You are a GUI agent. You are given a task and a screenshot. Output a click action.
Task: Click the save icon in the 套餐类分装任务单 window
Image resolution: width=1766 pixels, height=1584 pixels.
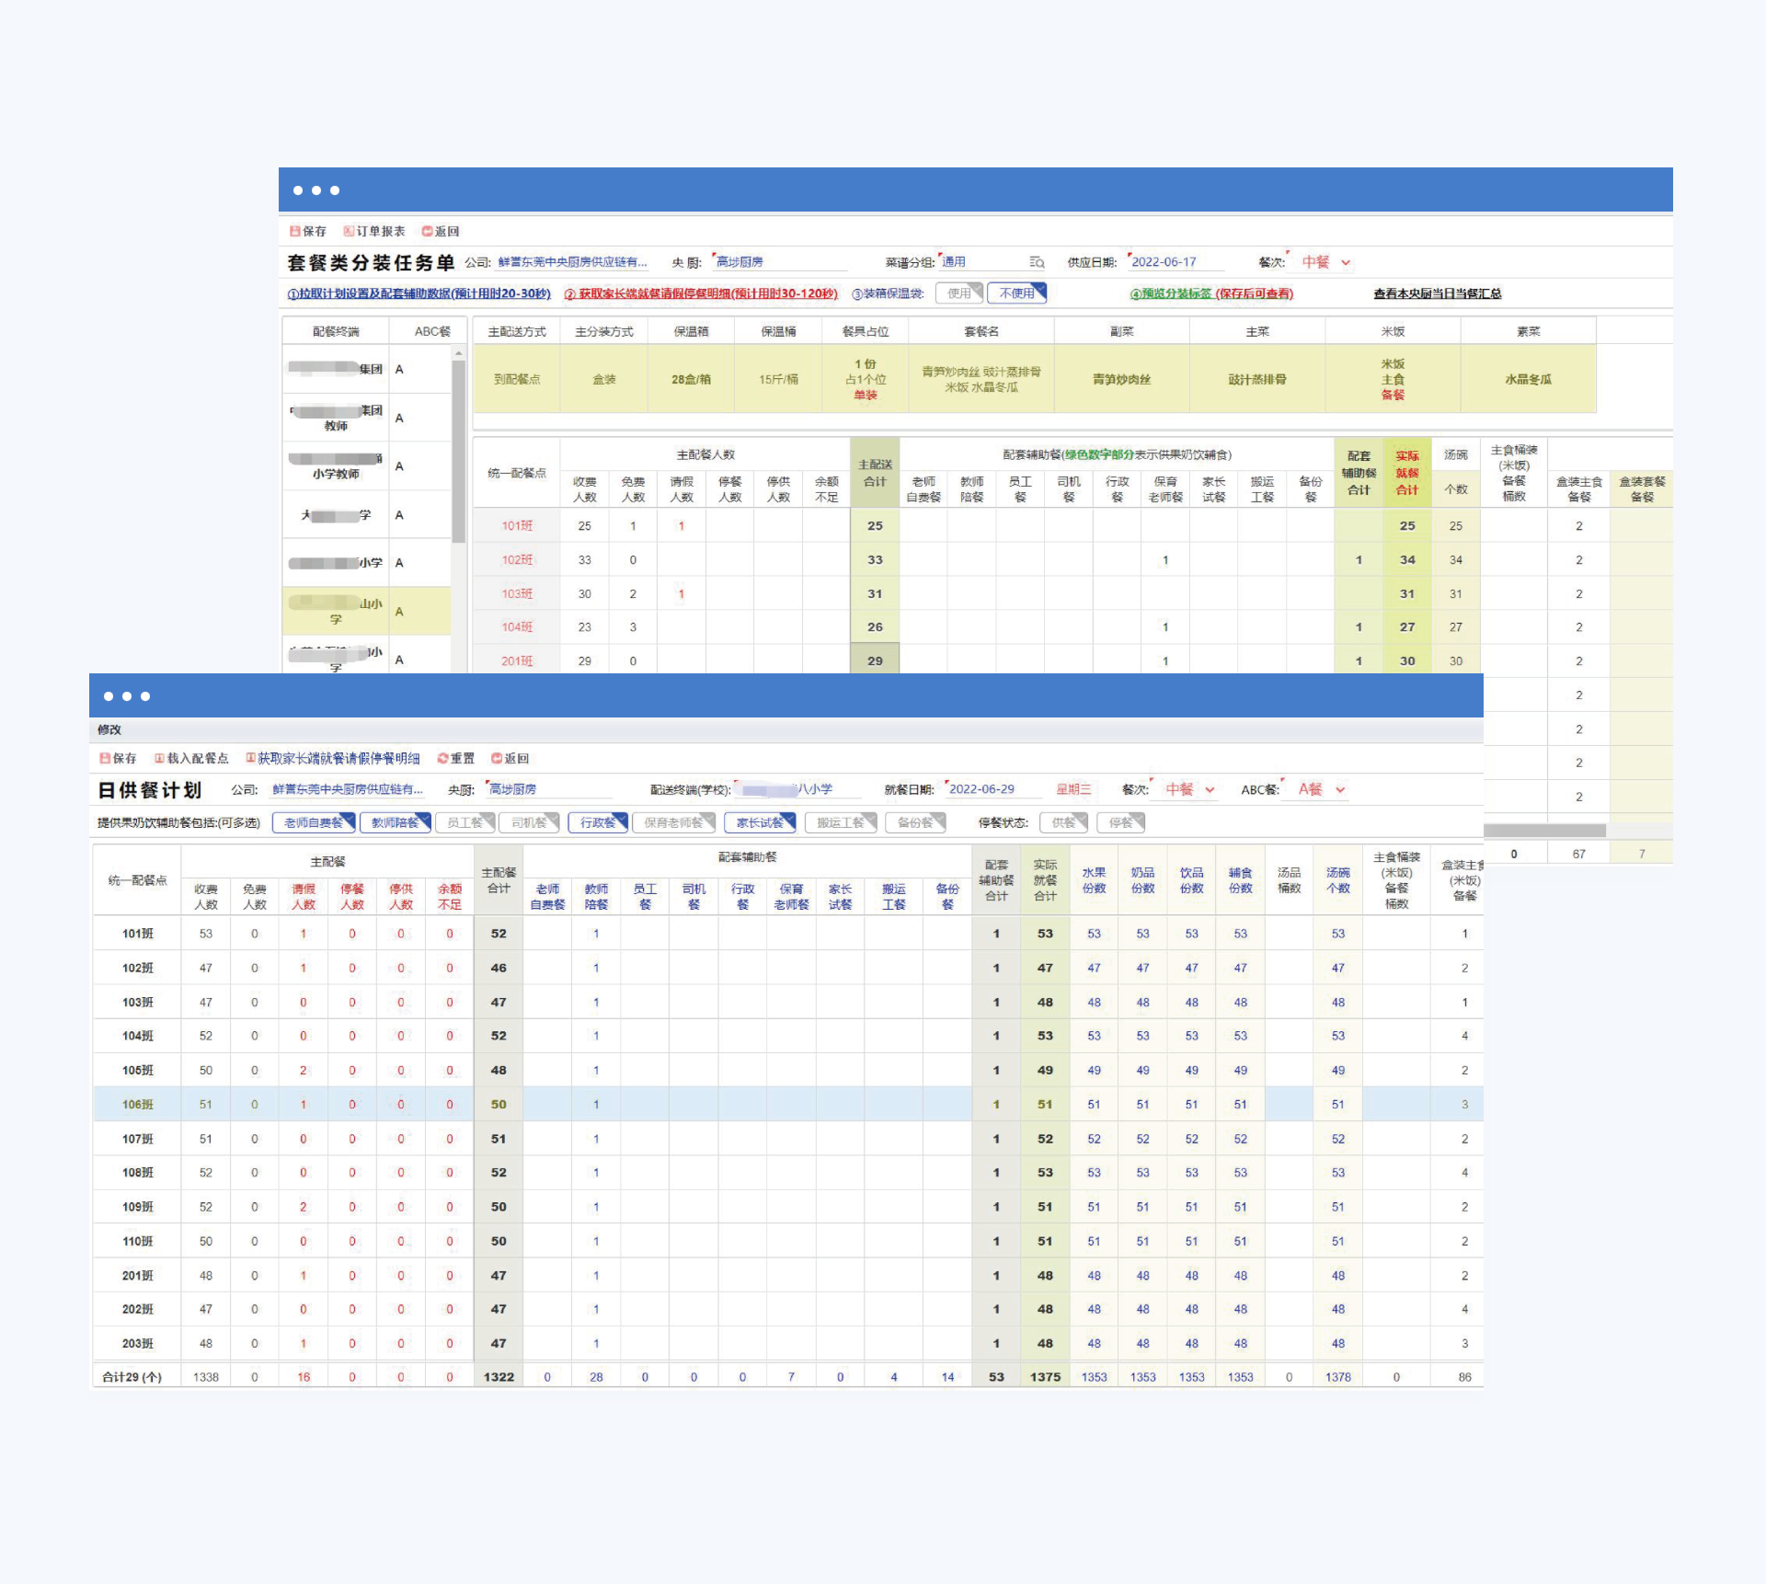pyautogui.click(x=295, y=232)
